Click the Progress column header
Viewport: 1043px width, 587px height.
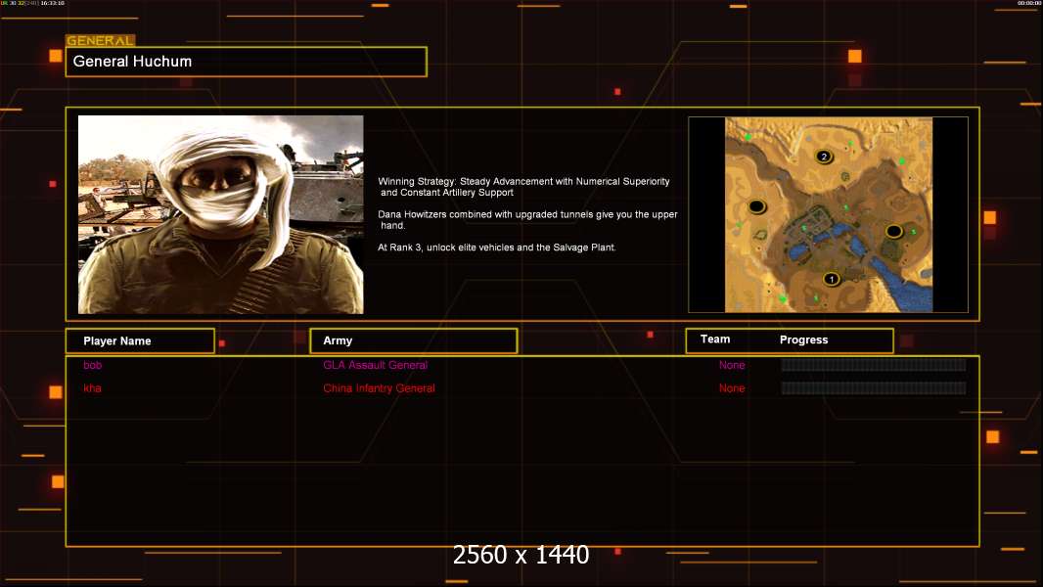click(803, 339)
